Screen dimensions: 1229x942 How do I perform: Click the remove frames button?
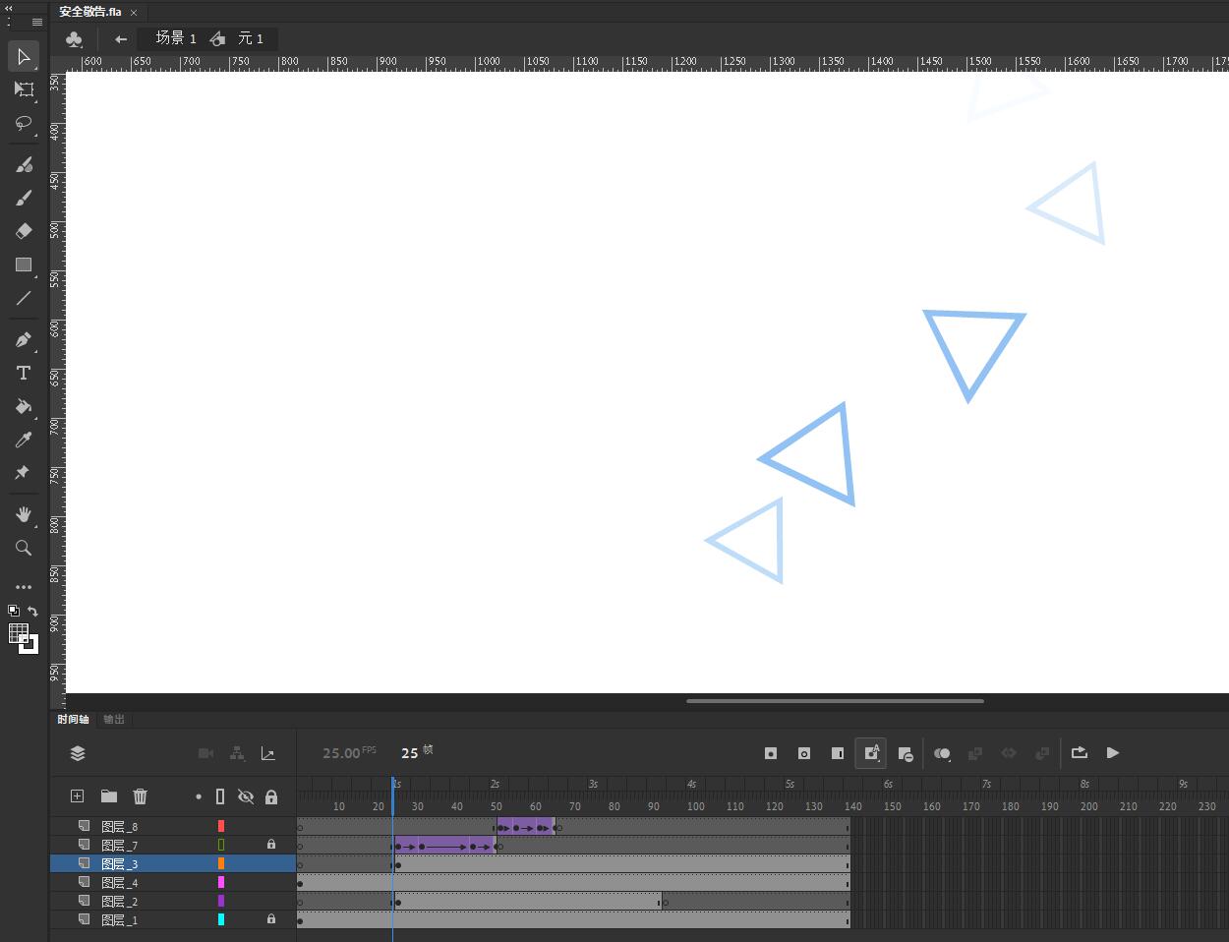905,754
